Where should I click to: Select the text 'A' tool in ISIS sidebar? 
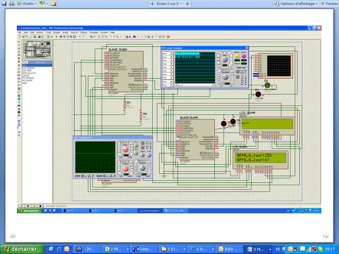[19, 109]
